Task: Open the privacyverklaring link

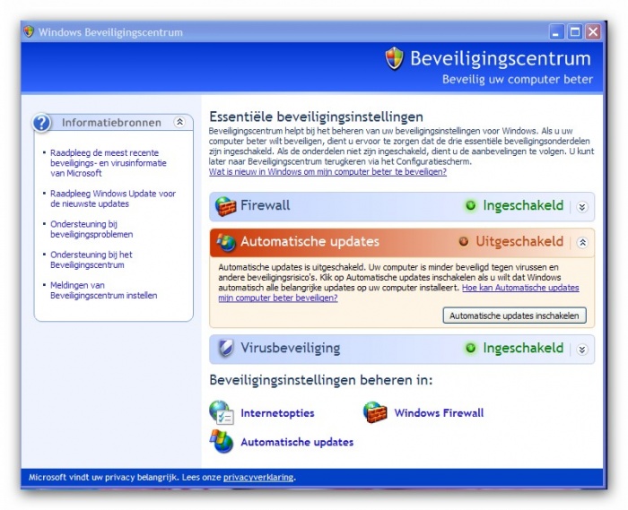Action: click(x=258, y=477)
